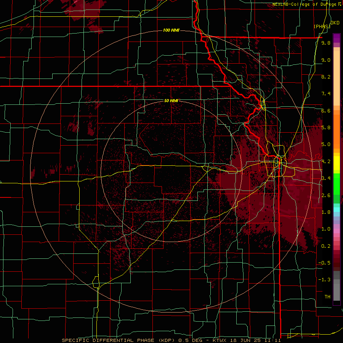
Task: Click the 100 NMI range ring label
Action: click(171, 30)
